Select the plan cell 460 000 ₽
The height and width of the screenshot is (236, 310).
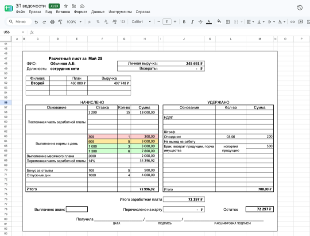(x=77, y=83)
